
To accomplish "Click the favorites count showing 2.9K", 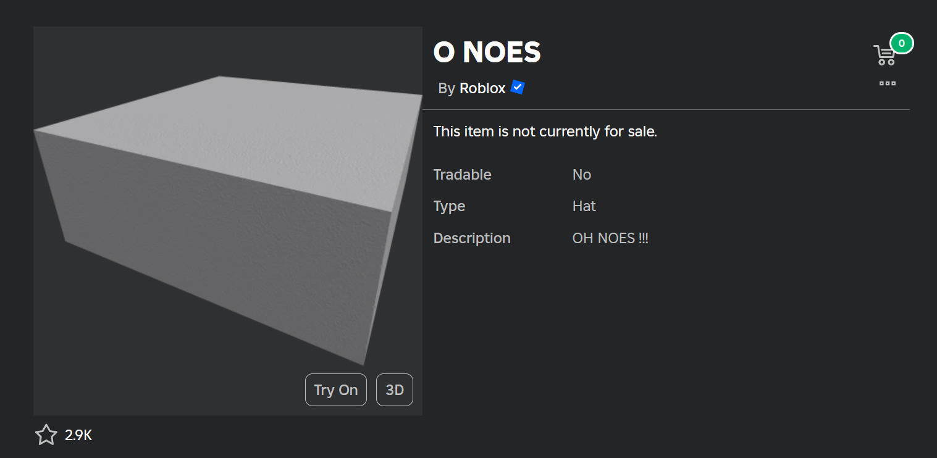I will pos(78,435).
